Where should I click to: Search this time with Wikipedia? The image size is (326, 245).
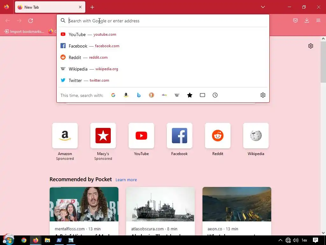click(177, 95)
